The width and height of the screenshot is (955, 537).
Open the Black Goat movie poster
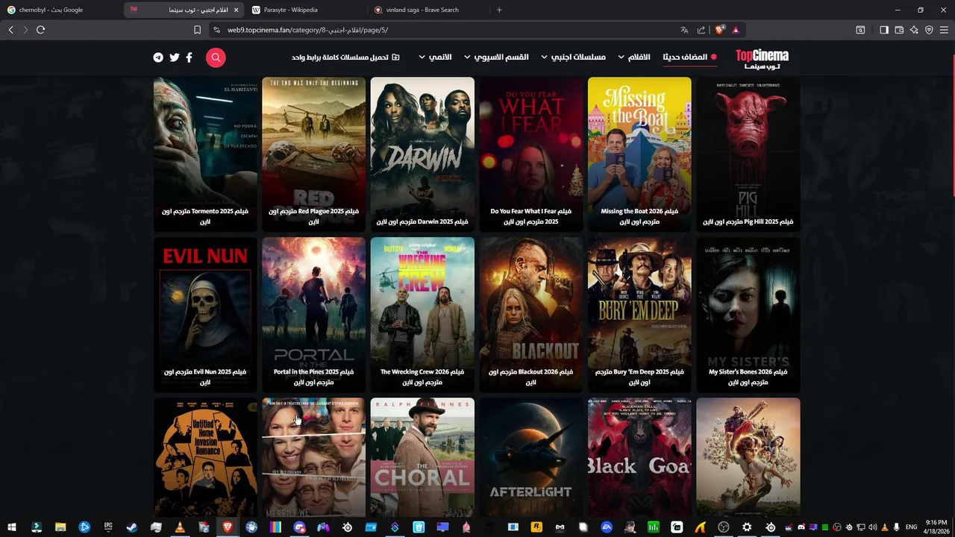[x=639, y=457]
